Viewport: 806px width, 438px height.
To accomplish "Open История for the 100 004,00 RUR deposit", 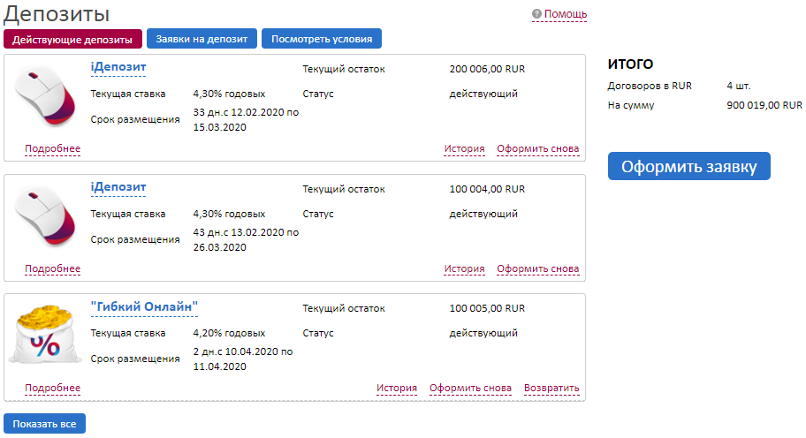I will (465, 268).
